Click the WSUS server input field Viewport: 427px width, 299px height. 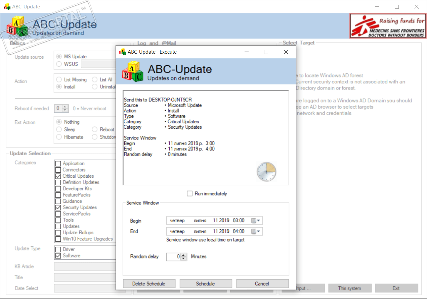98,64
